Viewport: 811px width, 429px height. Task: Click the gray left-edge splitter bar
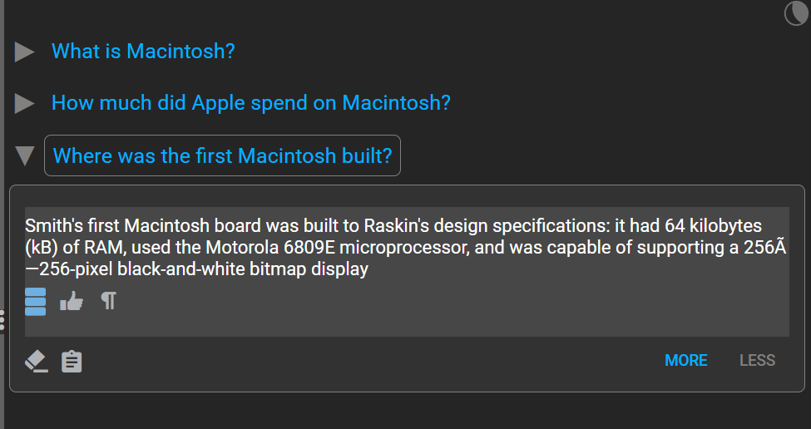click(2, 155)
